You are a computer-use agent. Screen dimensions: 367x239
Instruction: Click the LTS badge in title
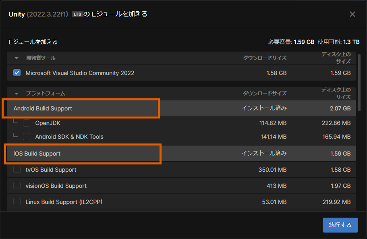(x=77, y=14)
